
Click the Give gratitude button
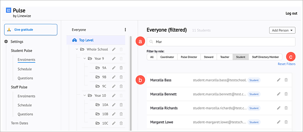31,30
